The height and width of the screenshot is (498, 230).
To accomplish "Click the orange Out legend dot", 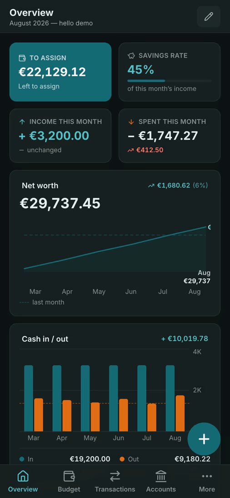I will pyautogui.click(x=122, y=459).
